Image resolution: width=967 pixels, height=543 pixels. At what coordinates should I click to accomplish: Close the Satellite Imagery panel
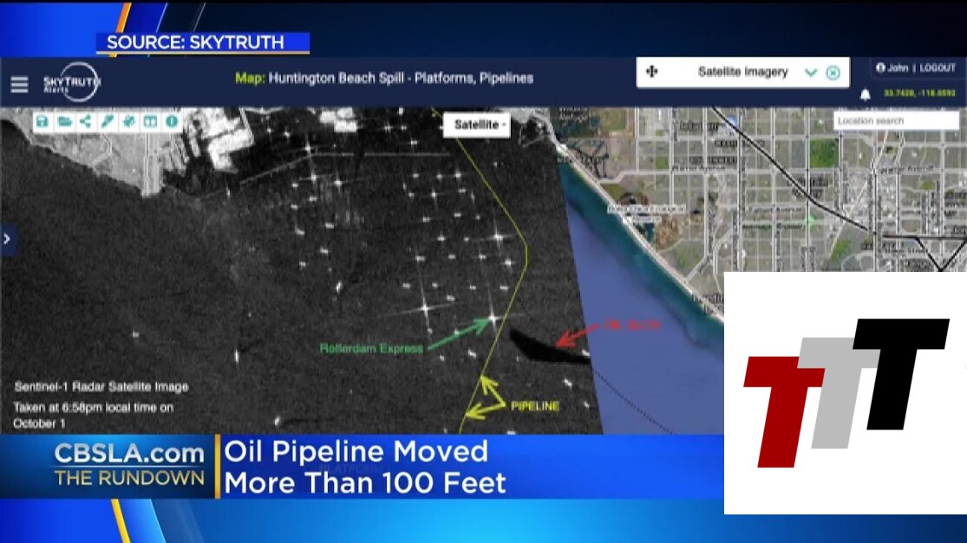coord(833,73)
